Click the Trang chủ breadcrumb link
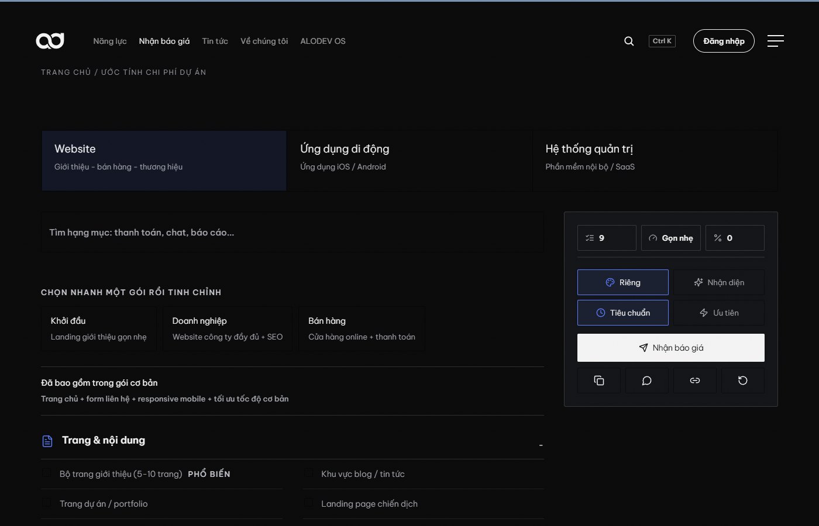The width and height of the screenshot is (819, 526). [x=66, y=72]
